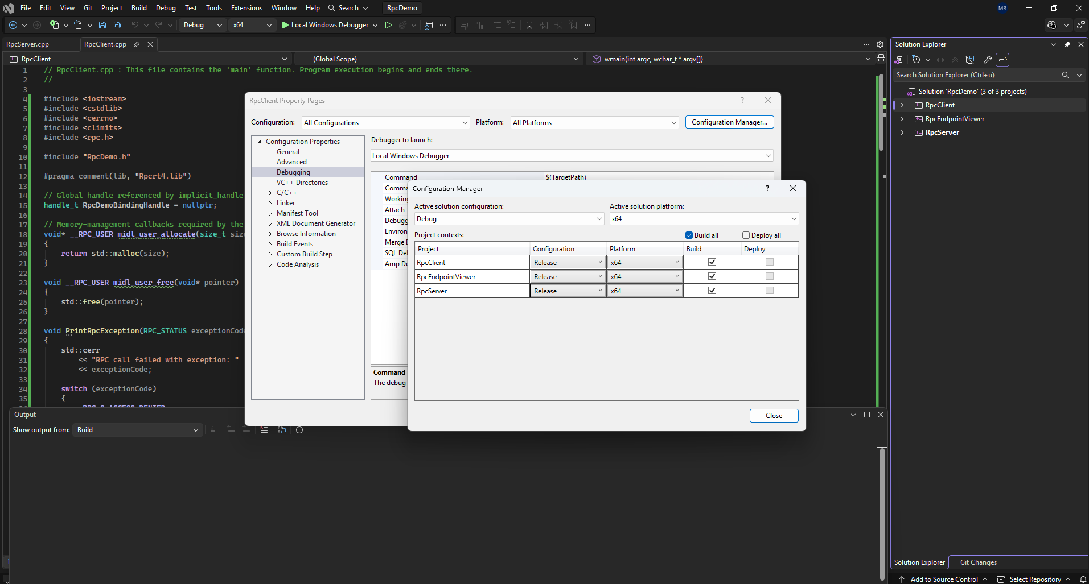Click Start Without Debugging outline arrow
Image resolution: width=1089 pixels, height=584 pixels.
[x=388, y=25]
